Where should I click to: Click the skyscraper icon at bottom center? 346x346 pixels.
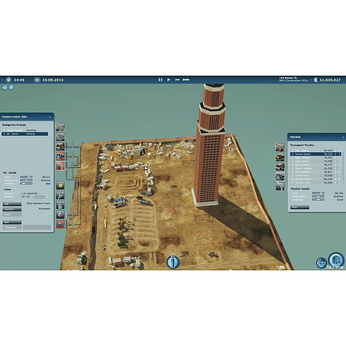(x=173, y=262)
